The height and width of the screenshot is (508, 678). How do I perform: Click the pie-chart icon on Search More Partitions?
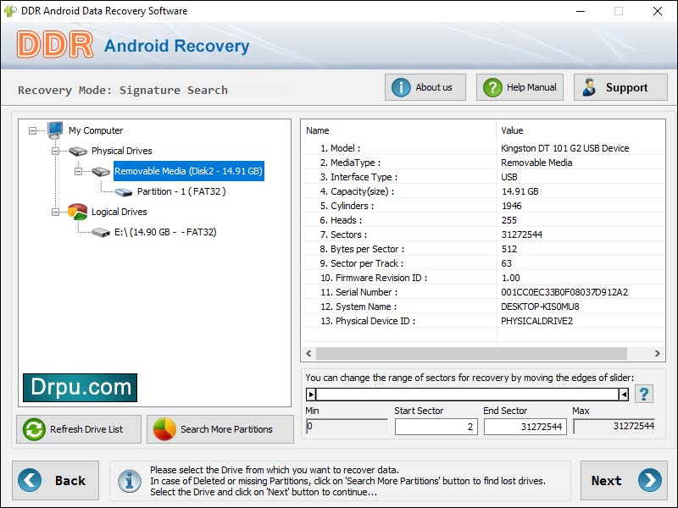tap(166, 429)
